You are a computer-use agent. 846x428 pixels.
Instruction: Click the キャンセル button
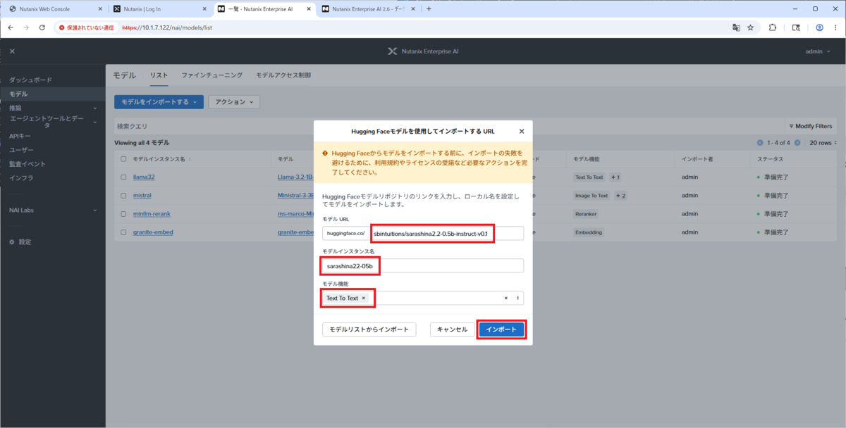452,329
